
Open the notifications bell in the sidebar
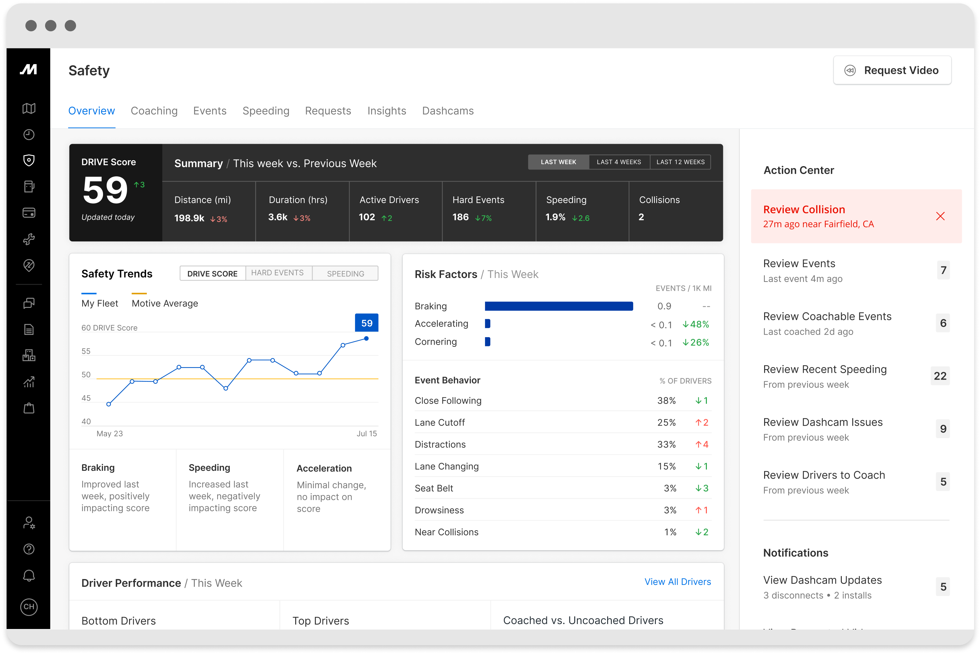click(28, 576)
